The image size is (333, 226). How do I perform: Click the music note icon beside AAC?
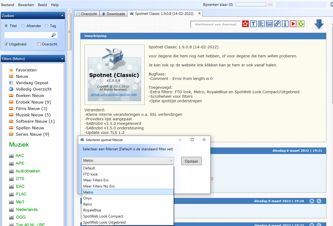point(11,156)
